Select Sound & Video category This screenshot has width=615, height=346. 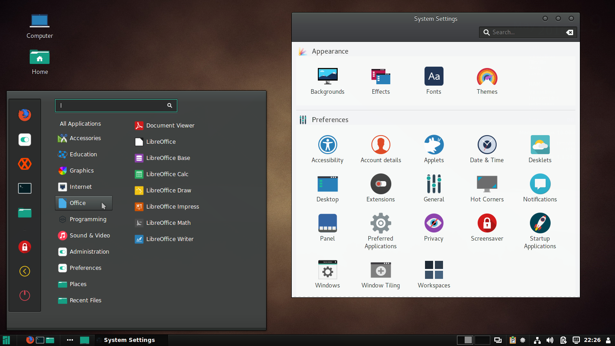(x=84, y=236)
